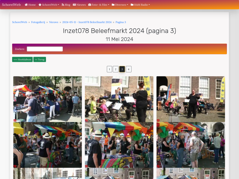Click the newspaper icon beside Nieuws
This screenshot has height=179, width=239.
click(x=74, y=5)
